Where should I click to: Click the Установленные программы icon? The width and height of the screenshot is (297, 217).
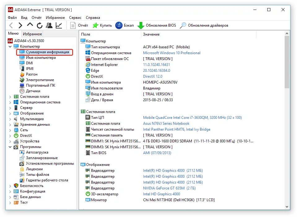[22, 164]
